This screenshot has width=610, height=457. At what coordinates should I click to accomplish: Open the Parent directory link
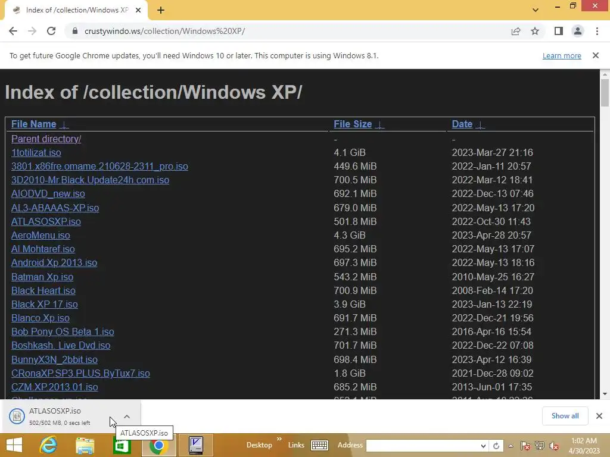click(x=46, y=139)
